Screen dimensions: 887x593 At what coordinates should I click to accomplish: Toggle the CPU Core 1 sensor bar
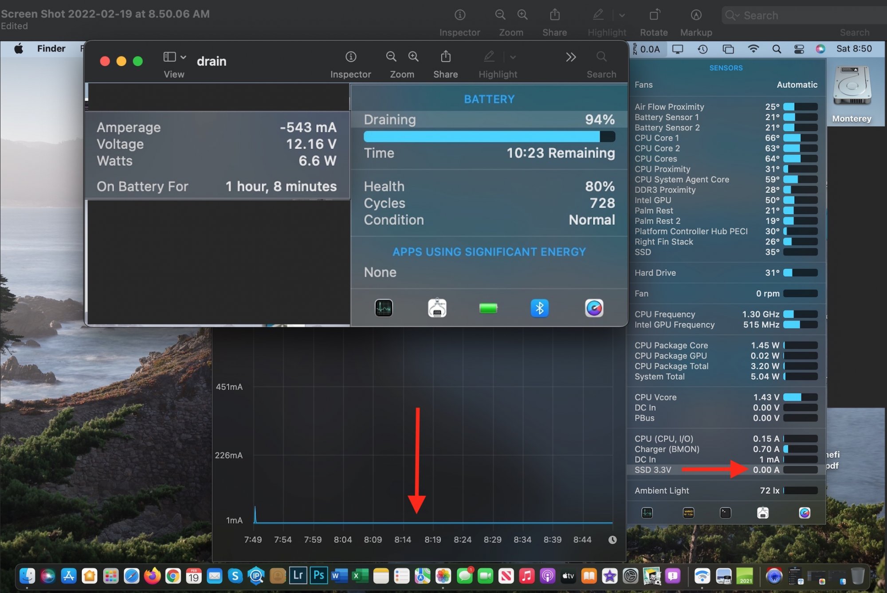[x=801, y=138]
